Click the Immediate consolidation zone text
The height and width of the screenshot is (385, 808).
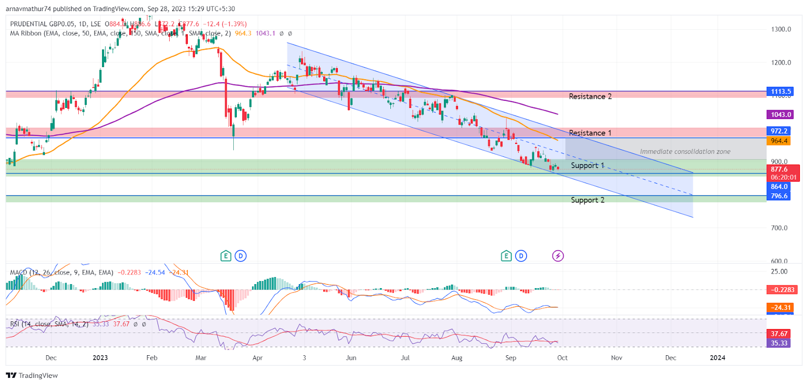(685, 151)
